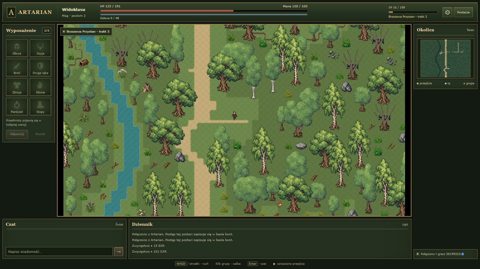Click the player character on the map
This screenshot has width=480, height=269.
pyautogui.click(x=234, y=115)
